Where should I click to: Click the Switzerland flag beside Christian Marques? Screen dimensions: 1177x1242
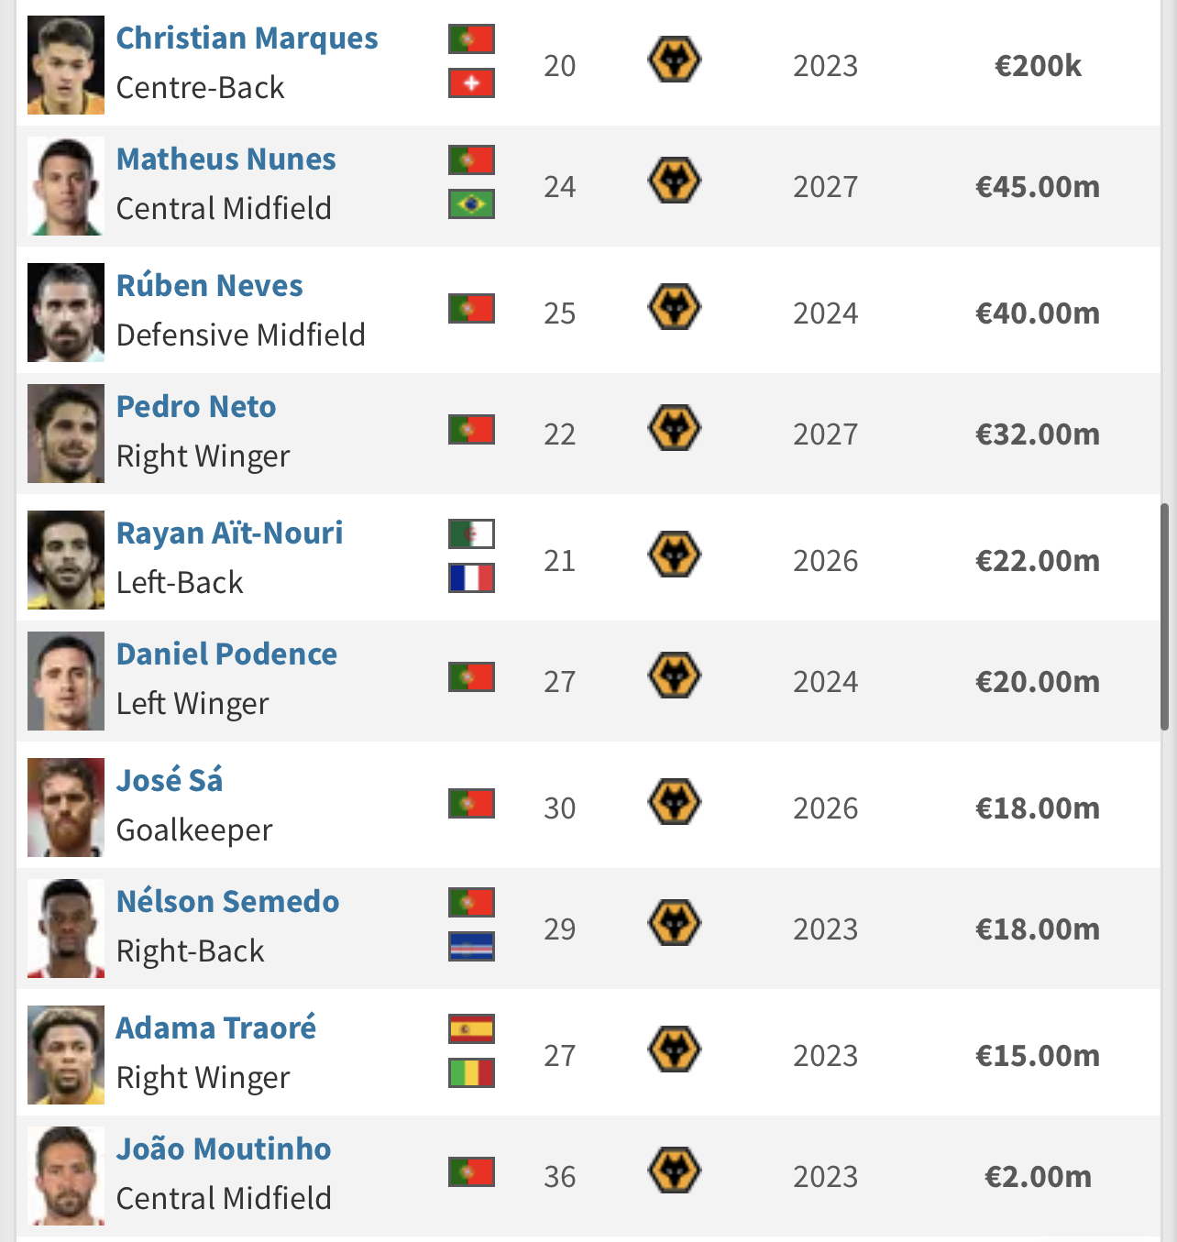(471, 83)
